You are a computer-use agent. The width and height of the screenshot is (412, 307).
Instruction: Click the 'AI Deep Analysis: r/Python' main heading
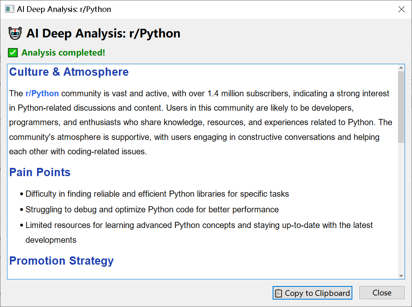point(103,33)
